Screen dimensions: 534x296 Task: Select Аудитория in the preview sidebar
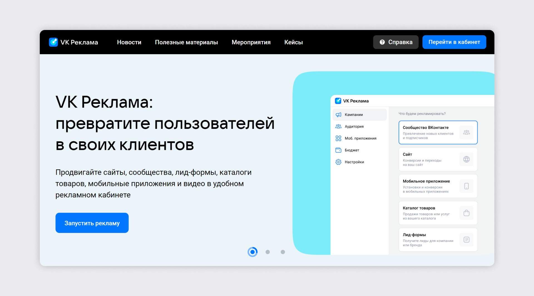point(354,126)
